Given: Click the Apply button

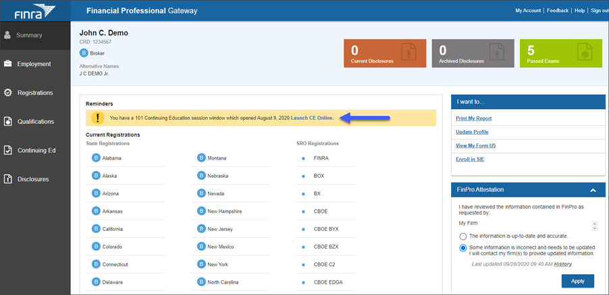Looking at the screenshot, I should (x=577, y=281).
